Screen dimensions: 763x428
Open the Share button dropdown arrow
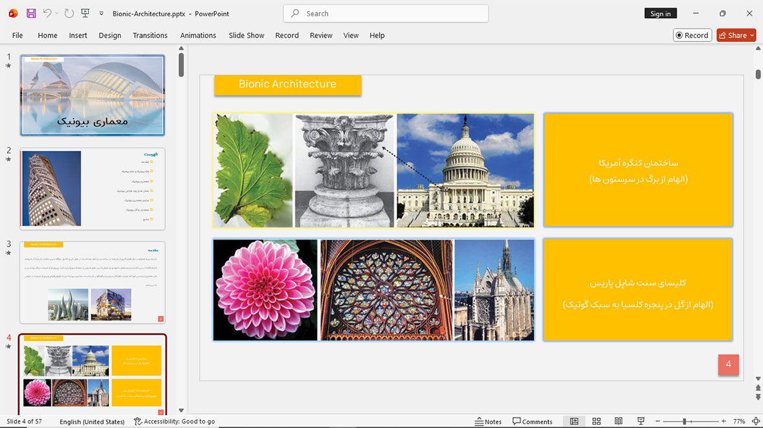(753, 36)
